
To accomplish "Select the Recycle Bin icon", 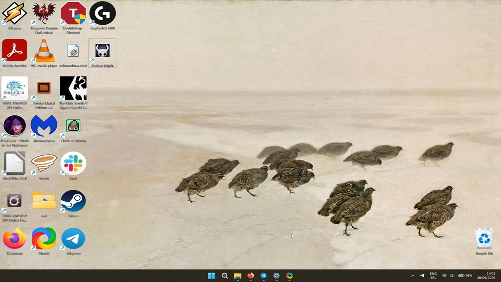I will [484, 241].
